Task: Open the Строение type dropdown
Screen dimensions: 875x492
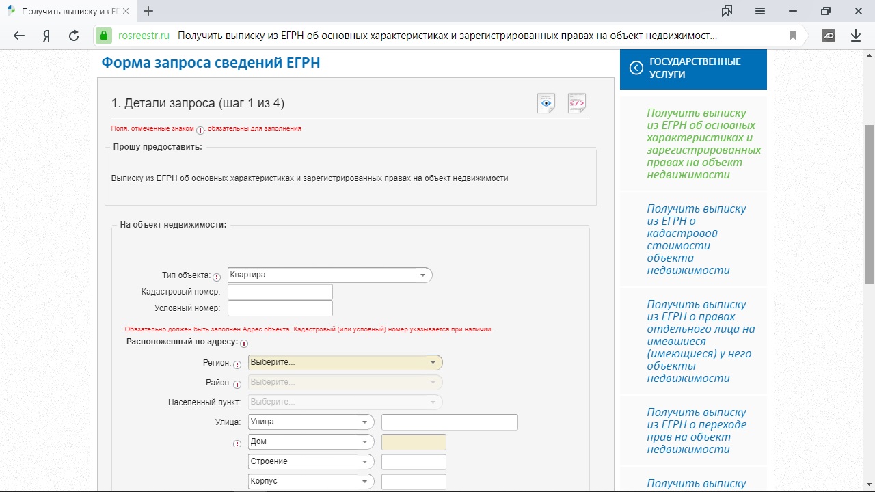Action: coord(311,461)
